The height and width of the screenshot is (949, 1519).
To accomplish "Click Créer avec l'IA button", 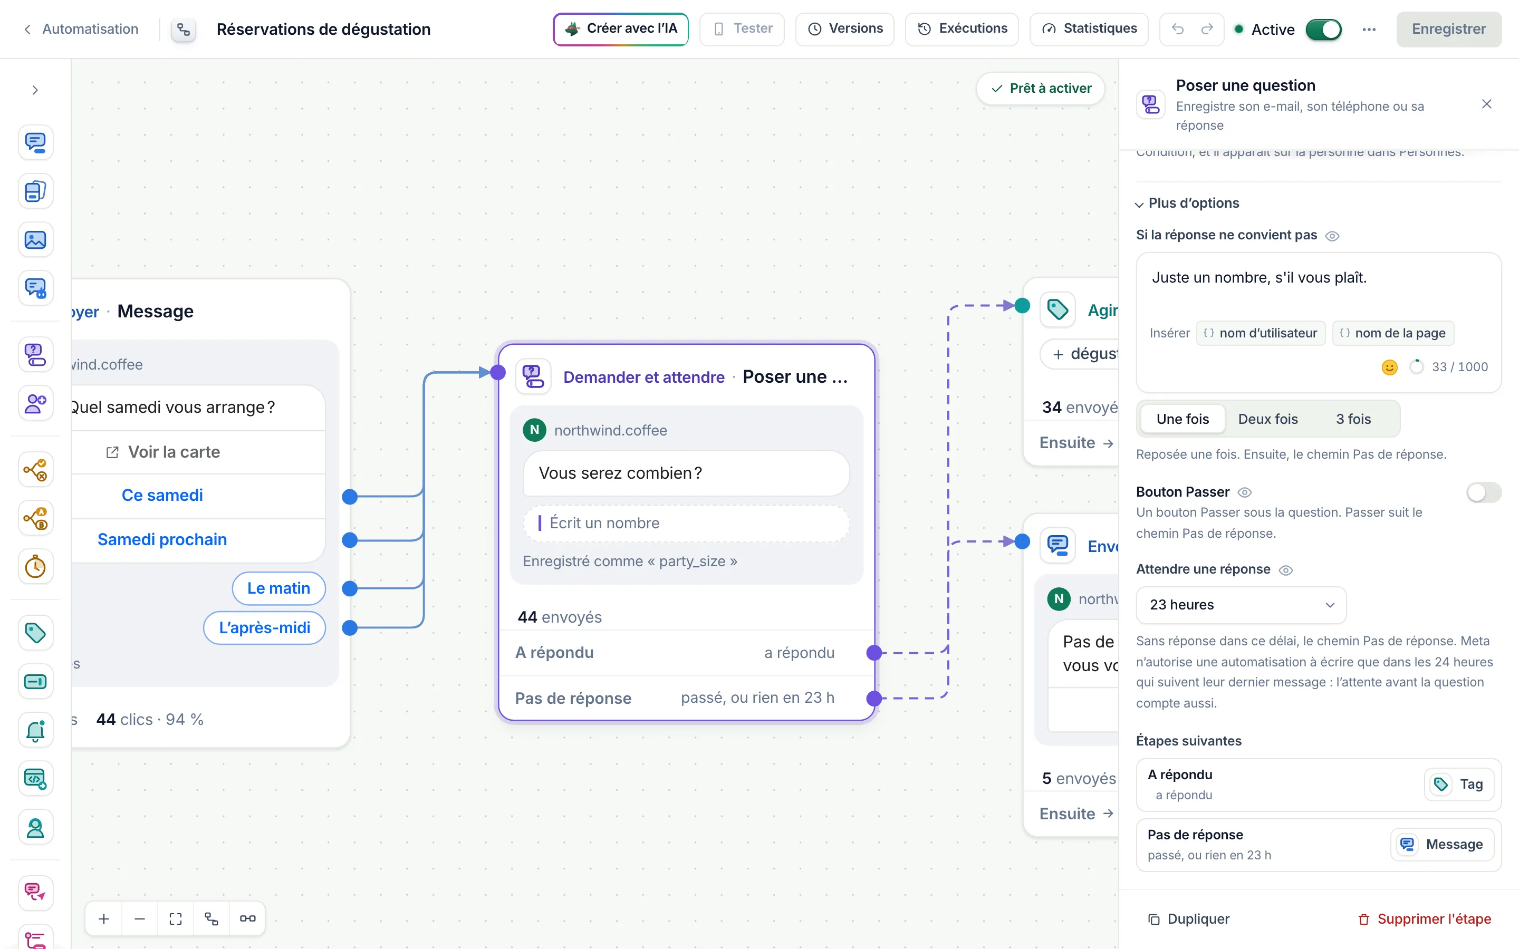I will [x=620, y=29].
